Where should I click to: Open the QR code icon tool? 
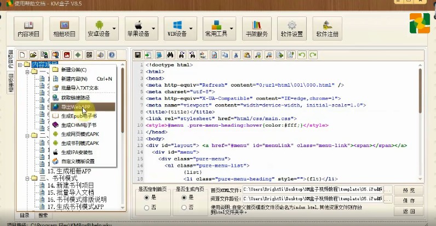(89, 55)
